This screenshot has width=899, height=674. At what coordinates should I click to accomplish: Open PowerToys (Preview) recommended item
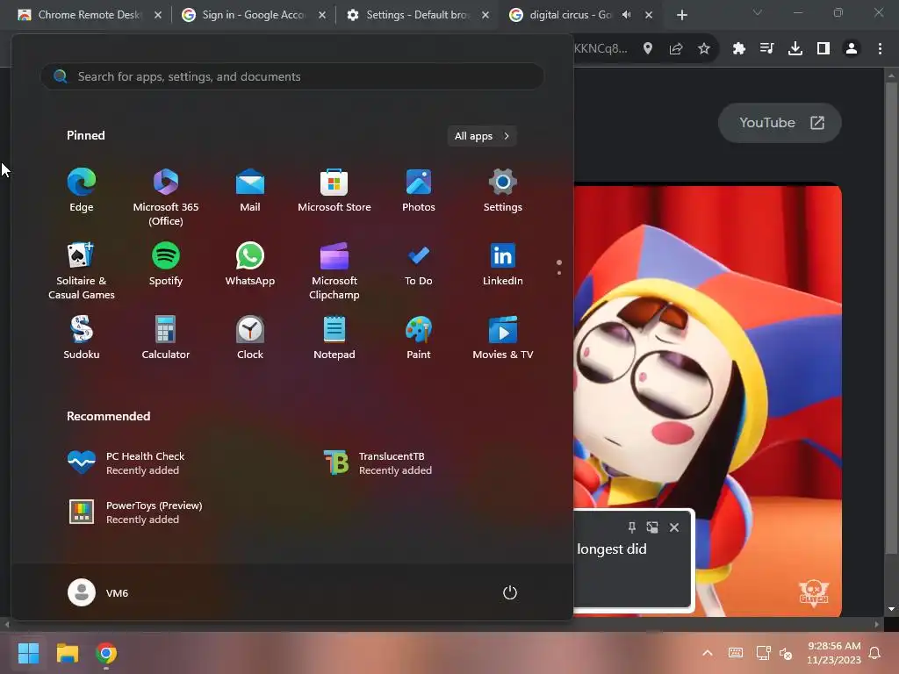coord(135,513)
